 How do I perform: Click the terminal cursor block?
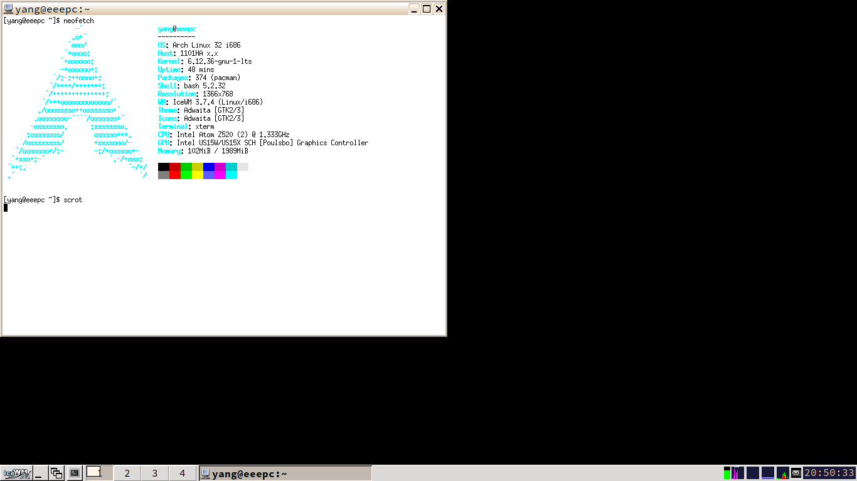(x=6, y=208)
